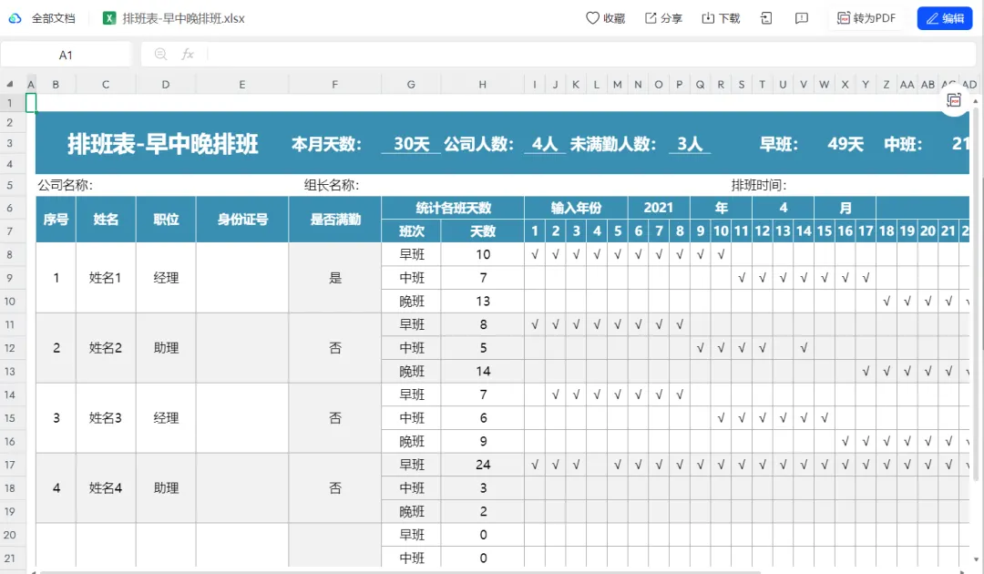The height and width of the screenshot is (574, 984).
Task: Click the heart favorite icon 收藏
Action: [592, 18]
